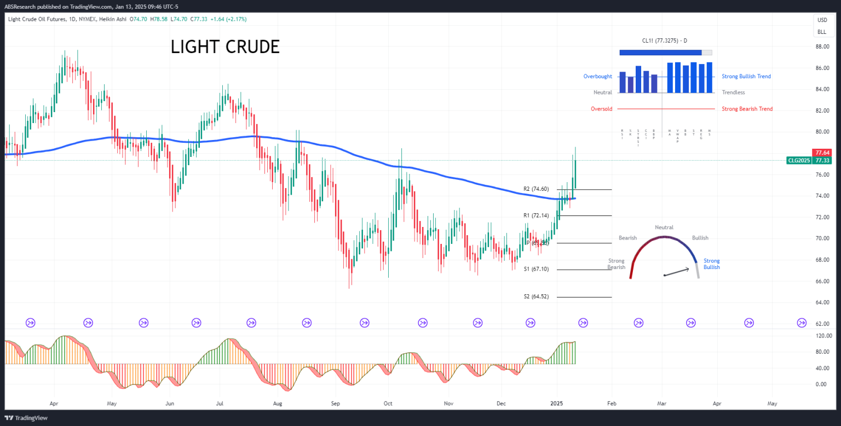The image size is (841, 426).
Task: Click the purple event marker between Dec and 2025
Action: 530,323
